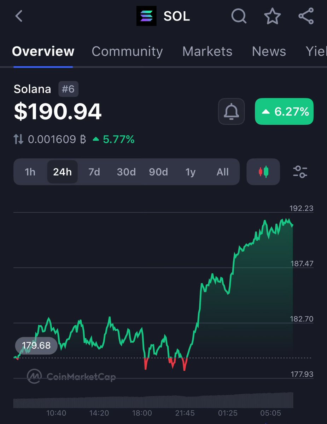Viewport: 327px width, 424px height.
Task: Tap the 179.68 opening price label
Action: [36, 345]
